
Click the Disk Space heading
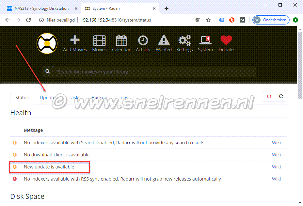[x=27, y=196]
